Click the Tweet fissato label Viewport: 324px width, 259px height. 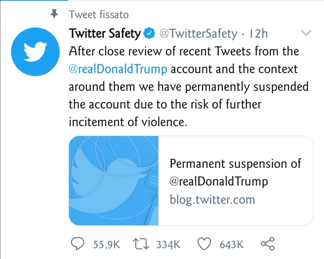pyautogui.click(x=99, y=15)
